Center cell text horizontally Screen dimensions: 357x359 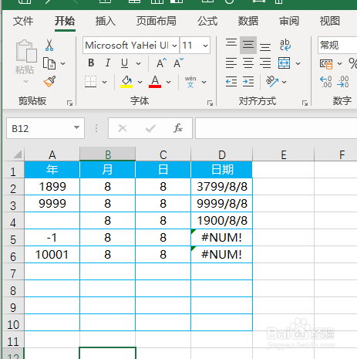click(x=248, y=63)
